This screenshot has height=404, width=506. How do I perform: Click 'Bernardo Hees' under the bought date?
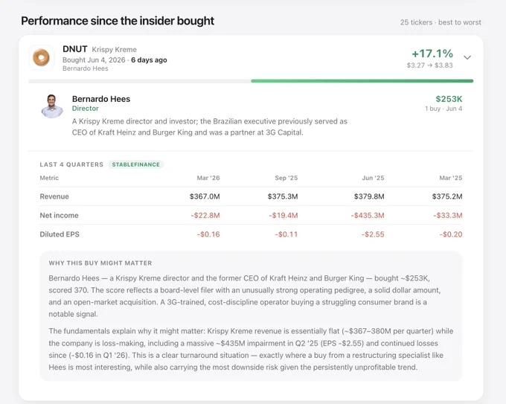85,68
